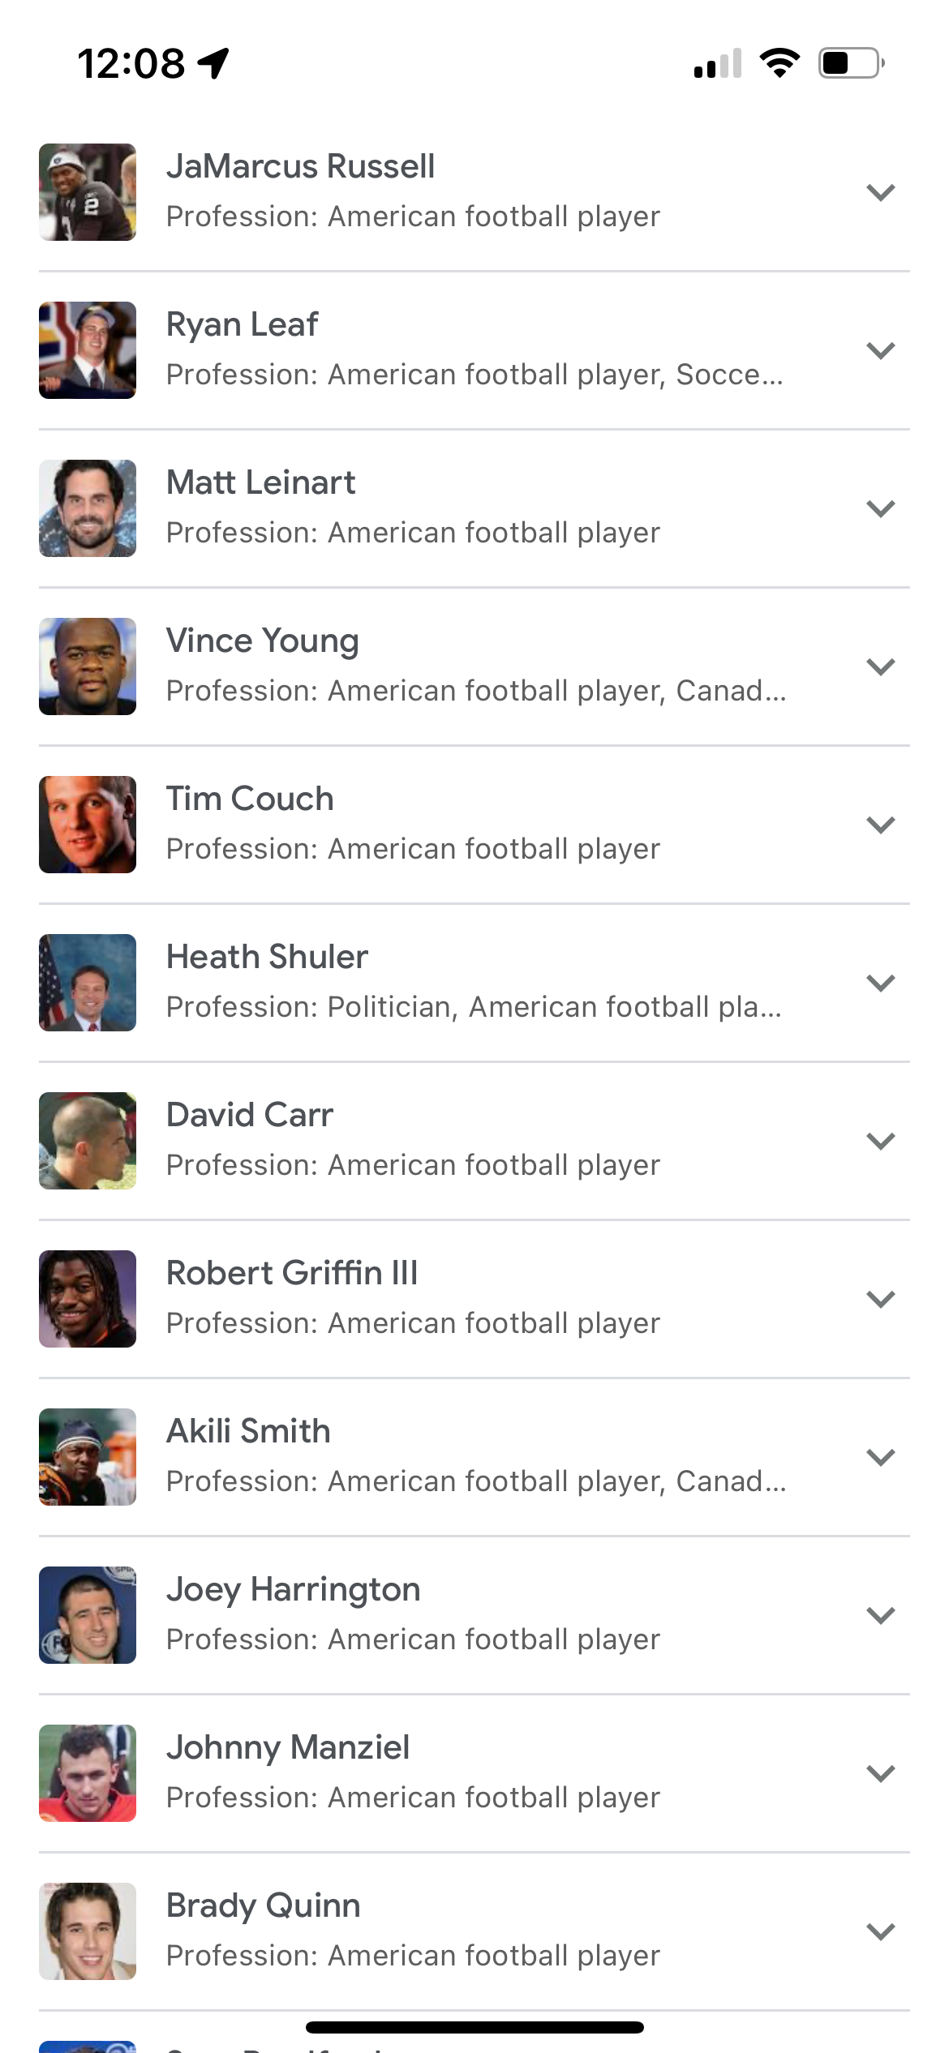Image resolution: width=949 pixels, height=2053 pixels.
Task: Open the Akili Smith photo thumbnail
Action: [x=88, y=1457]
